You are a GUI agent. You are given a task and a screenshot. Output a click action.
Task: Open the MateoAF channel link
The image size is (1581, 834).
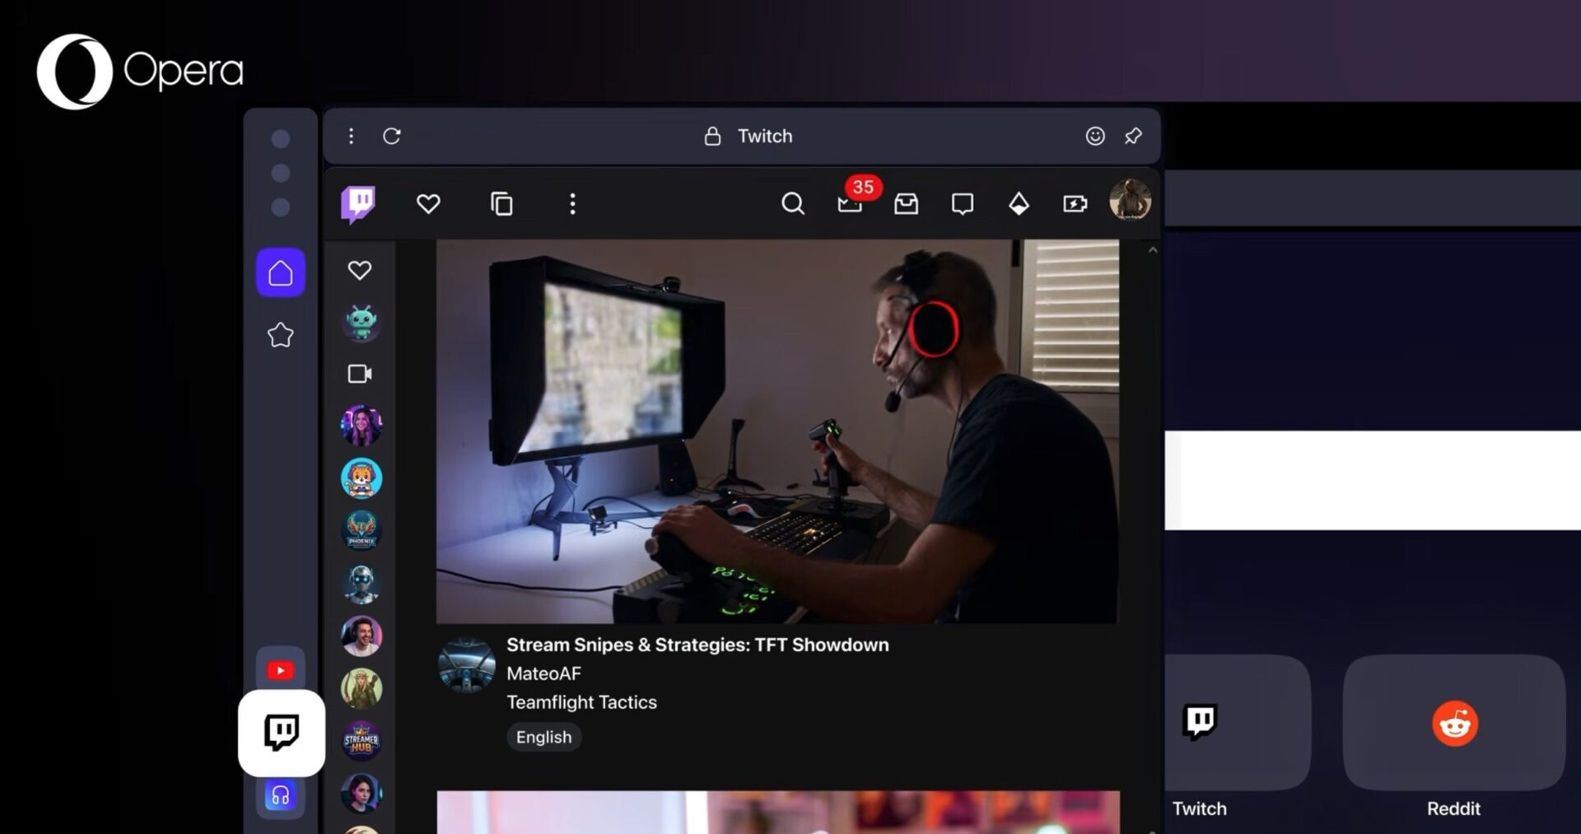(543, 673)
